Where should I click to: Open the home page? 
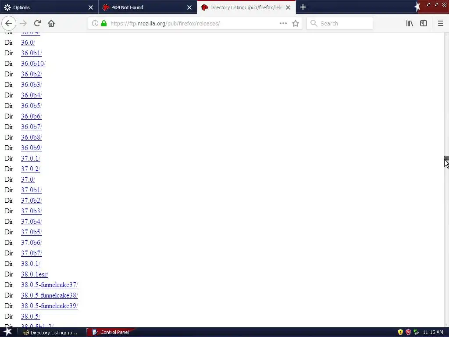pyautogui.click(x=51, y=24)
